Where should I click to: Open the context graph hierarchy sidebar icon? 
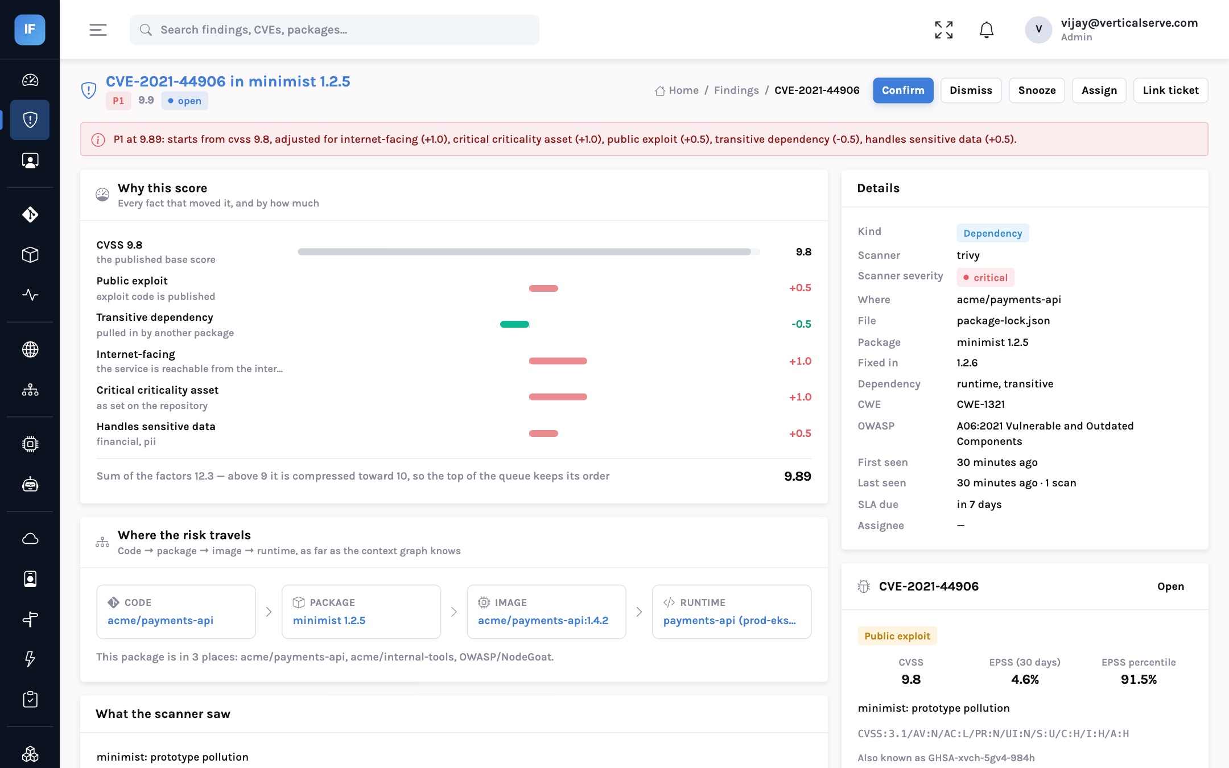(30, 390)
